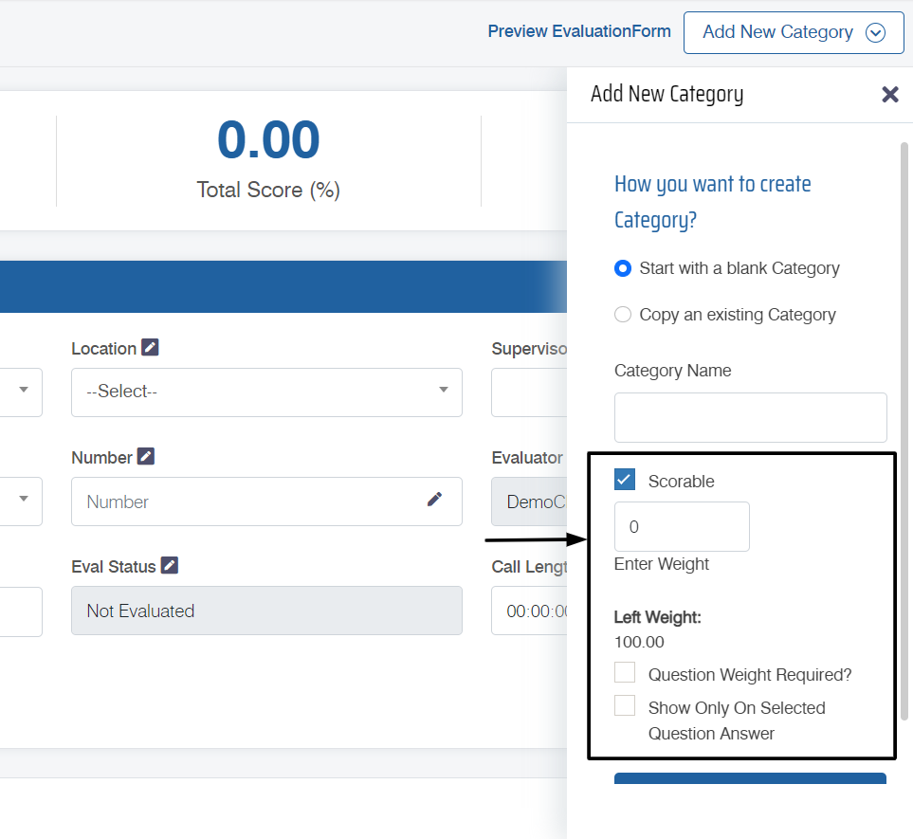The image size is (913, 839).
Task: Uncheck the Scorable checkbox
Action: 625,480
